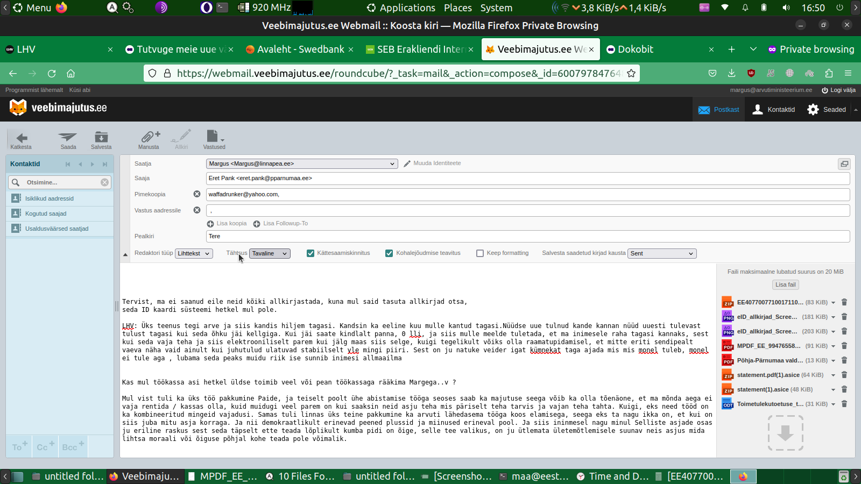Open a new browser tab
Image resolution: width=861 pixels, height=484 pixels.
[x=731, y=49]
